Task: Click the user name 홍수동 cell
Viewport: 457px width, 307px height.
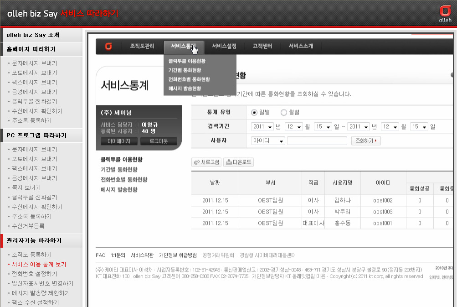Action: click(x=343, y=223)
